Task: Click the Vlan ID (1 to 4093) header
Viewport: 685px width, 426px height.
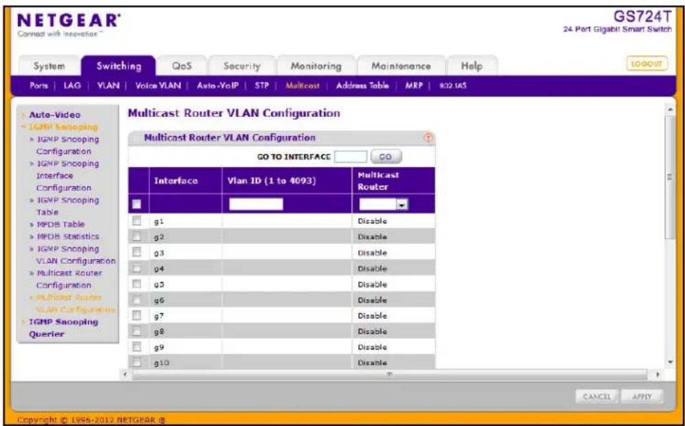Action: pyautogui.click(x=272, y=181)
